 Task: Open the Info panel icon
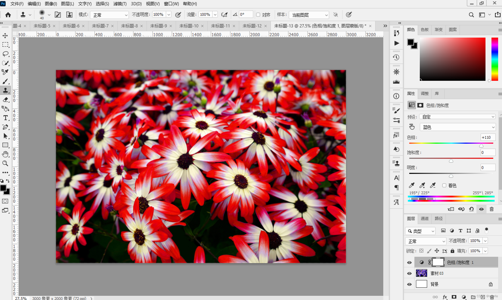click(x=396, y=96)
